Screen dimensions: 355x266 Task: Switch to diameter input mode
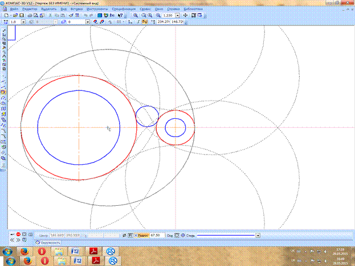click(124, 235)
